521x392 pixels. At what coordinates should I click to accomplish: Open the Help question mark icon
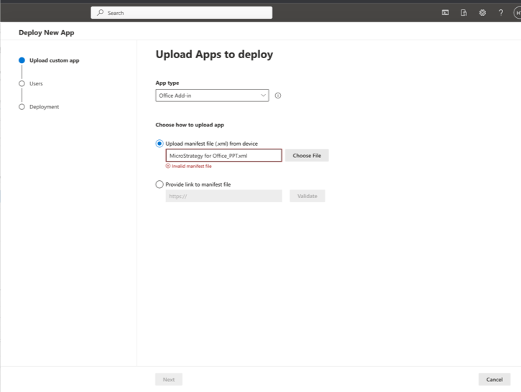501,13
